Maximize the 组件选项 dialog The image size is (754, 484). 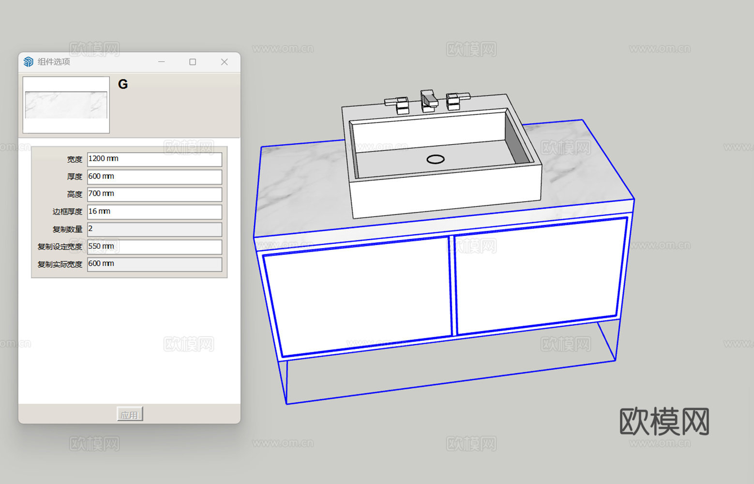coord(193,62)
